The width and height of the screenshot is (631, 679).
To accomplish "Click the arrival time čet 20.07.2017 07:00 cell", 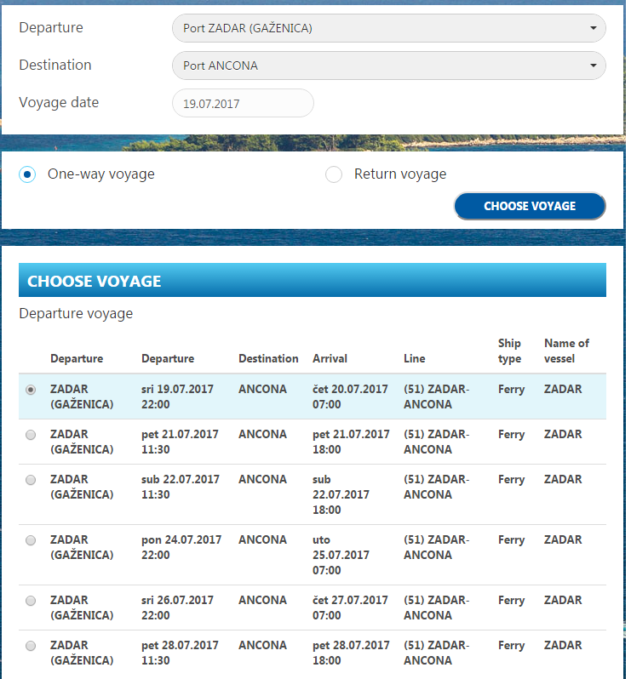I will pos(351,397).
